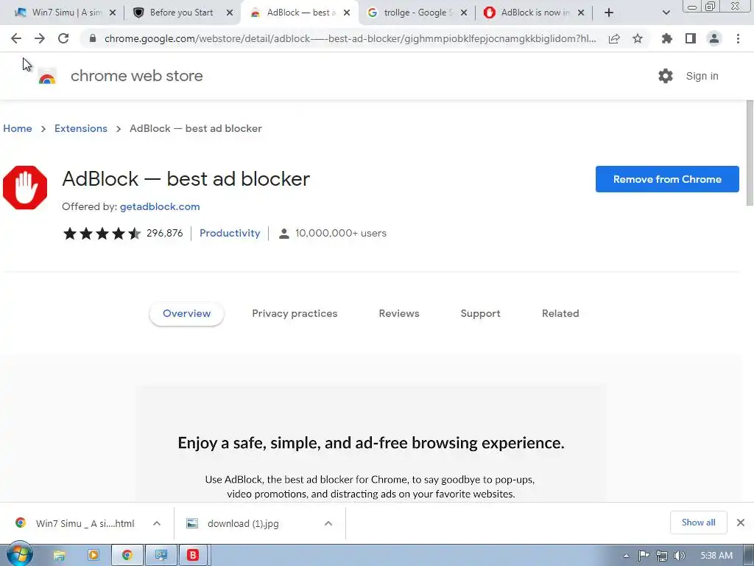This screenshot has height=566, width=754.
Task: Expand options for download (1).jpg
Action: click(x=328, y=523)
